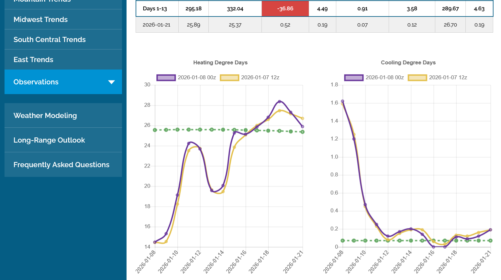Click the red -36.86 cell in table
This screenshot has width=501, height=280.
(x=285, y=9)
